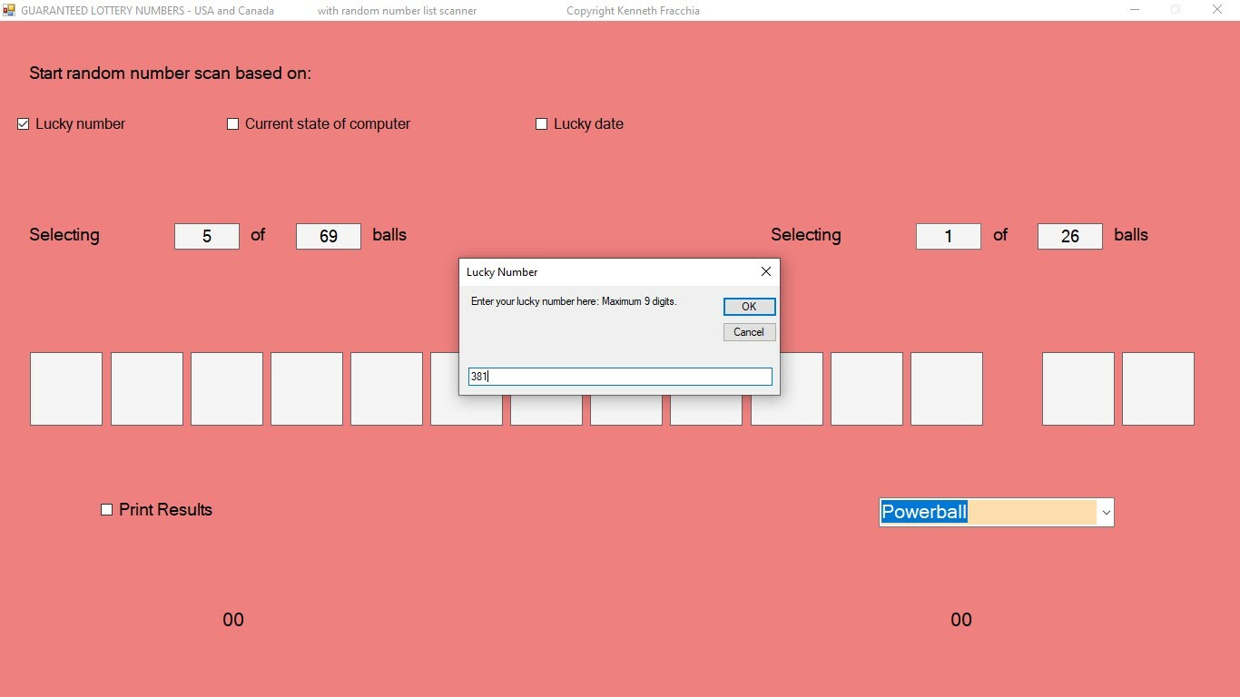This screenshot has height=697, width=1240.
Task: Click the highlighted Powerball text in the combo box
Action: click(x=924, y=512)
